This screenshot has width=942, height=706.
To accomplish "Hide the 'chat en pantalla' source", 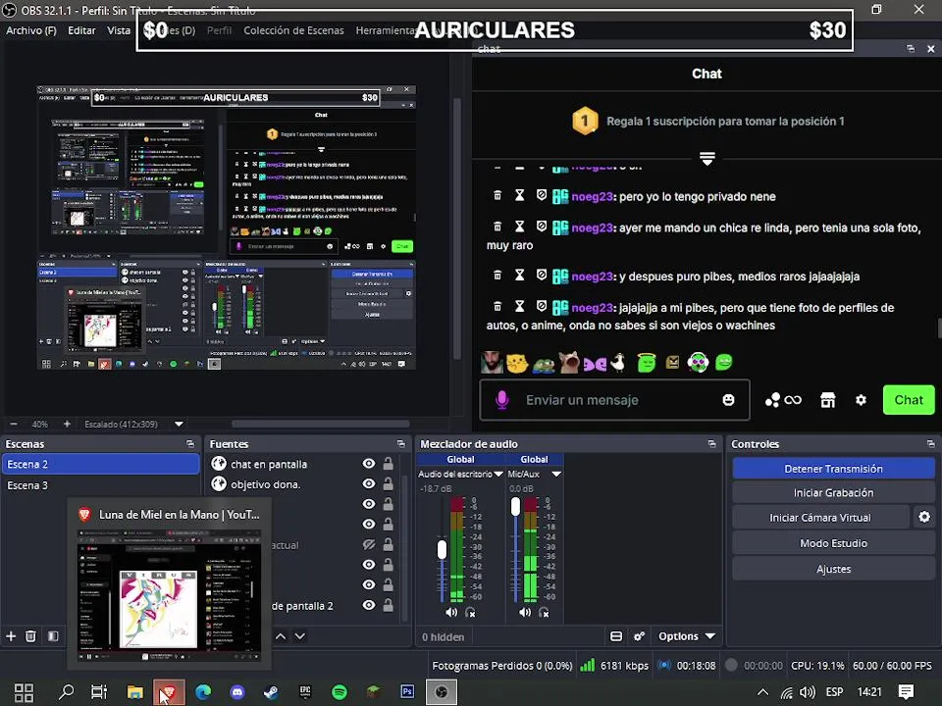I will (x=369, y=464).
